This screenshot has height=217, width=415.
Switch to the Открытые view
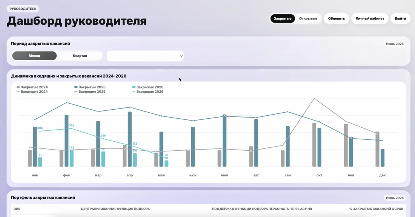(x=308, y=18)
